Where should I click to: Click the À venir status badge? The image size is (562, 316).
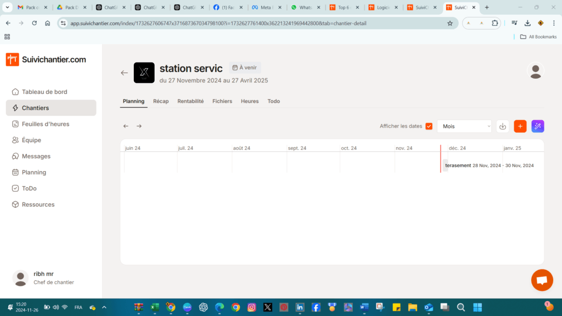click(x=245, y=67)
